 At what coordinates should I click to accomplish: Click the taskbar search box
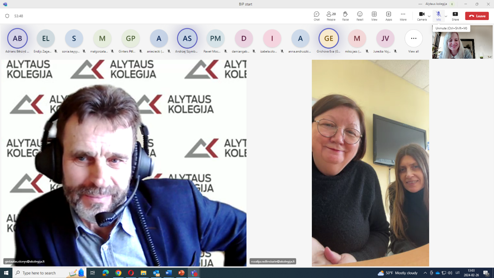tap(49, 273)
